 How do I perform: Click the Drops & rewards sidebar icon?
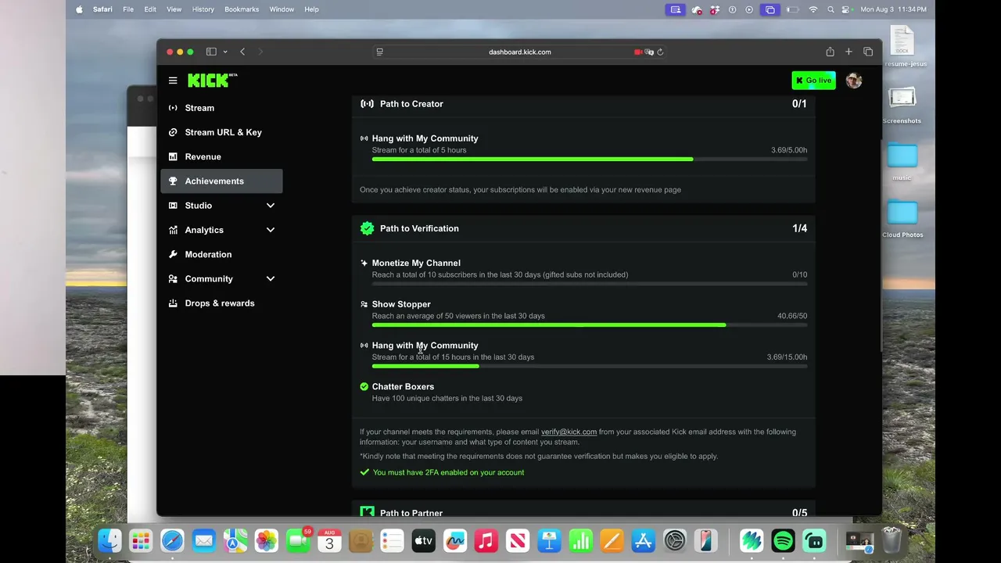tap(173, 303)
